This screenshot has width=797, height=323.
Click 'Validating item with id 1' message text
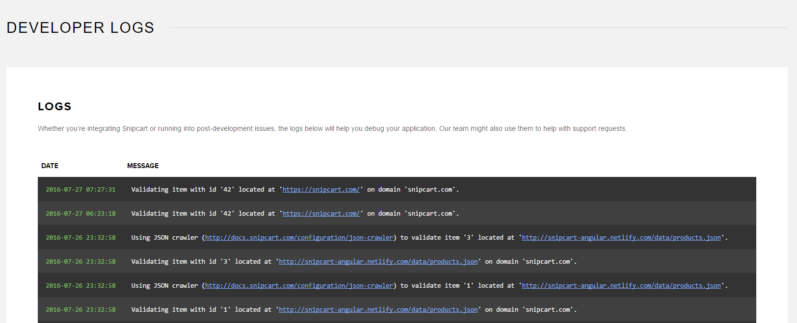pos(181,309)
